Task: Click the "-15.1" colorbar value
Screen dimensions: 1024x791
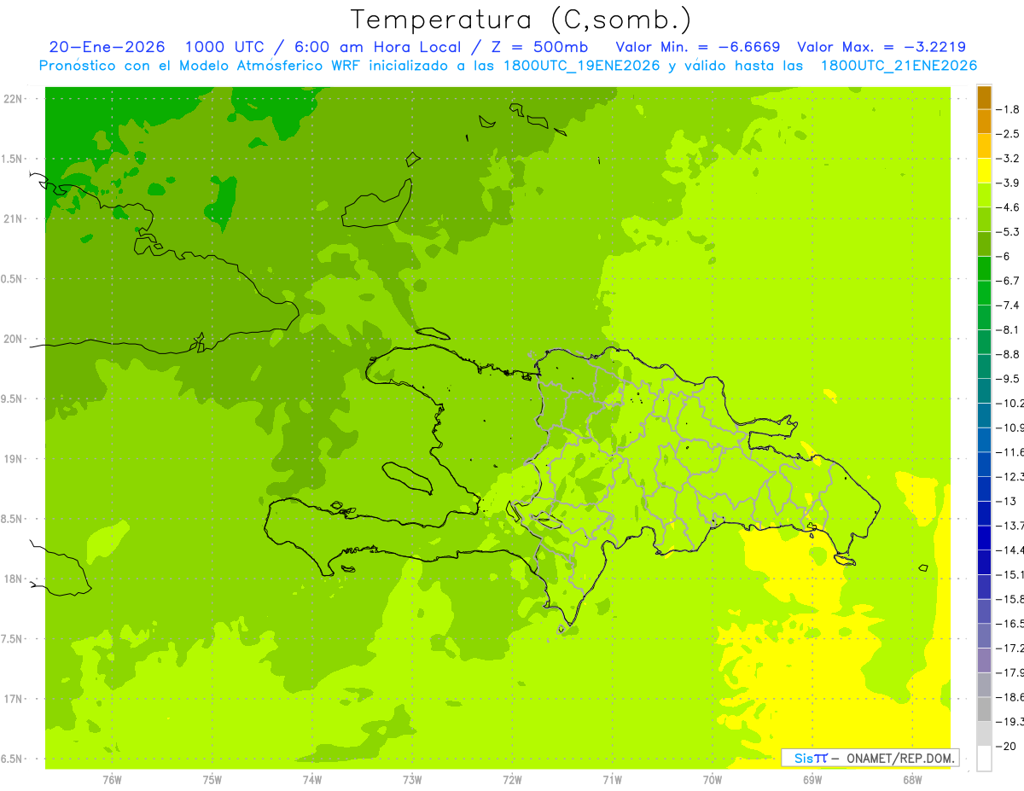Action: coord(1010,574)
